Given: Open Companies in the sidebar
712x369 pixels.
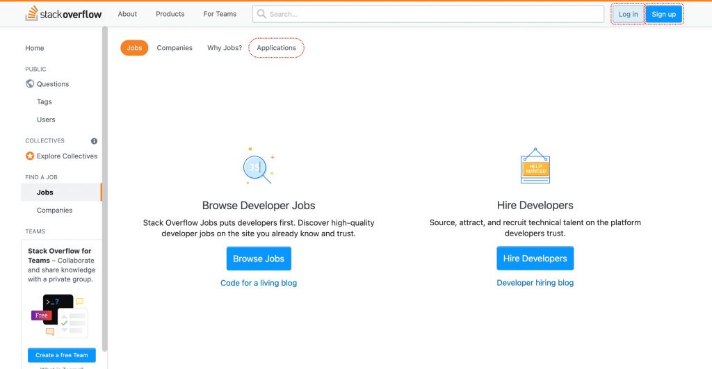Looking at the screenshot, I should pos(54,210).
